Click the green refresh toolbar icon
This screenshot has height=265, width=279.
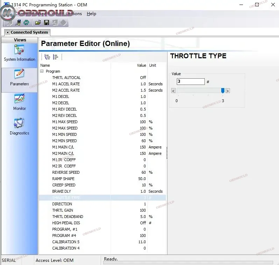26,23
